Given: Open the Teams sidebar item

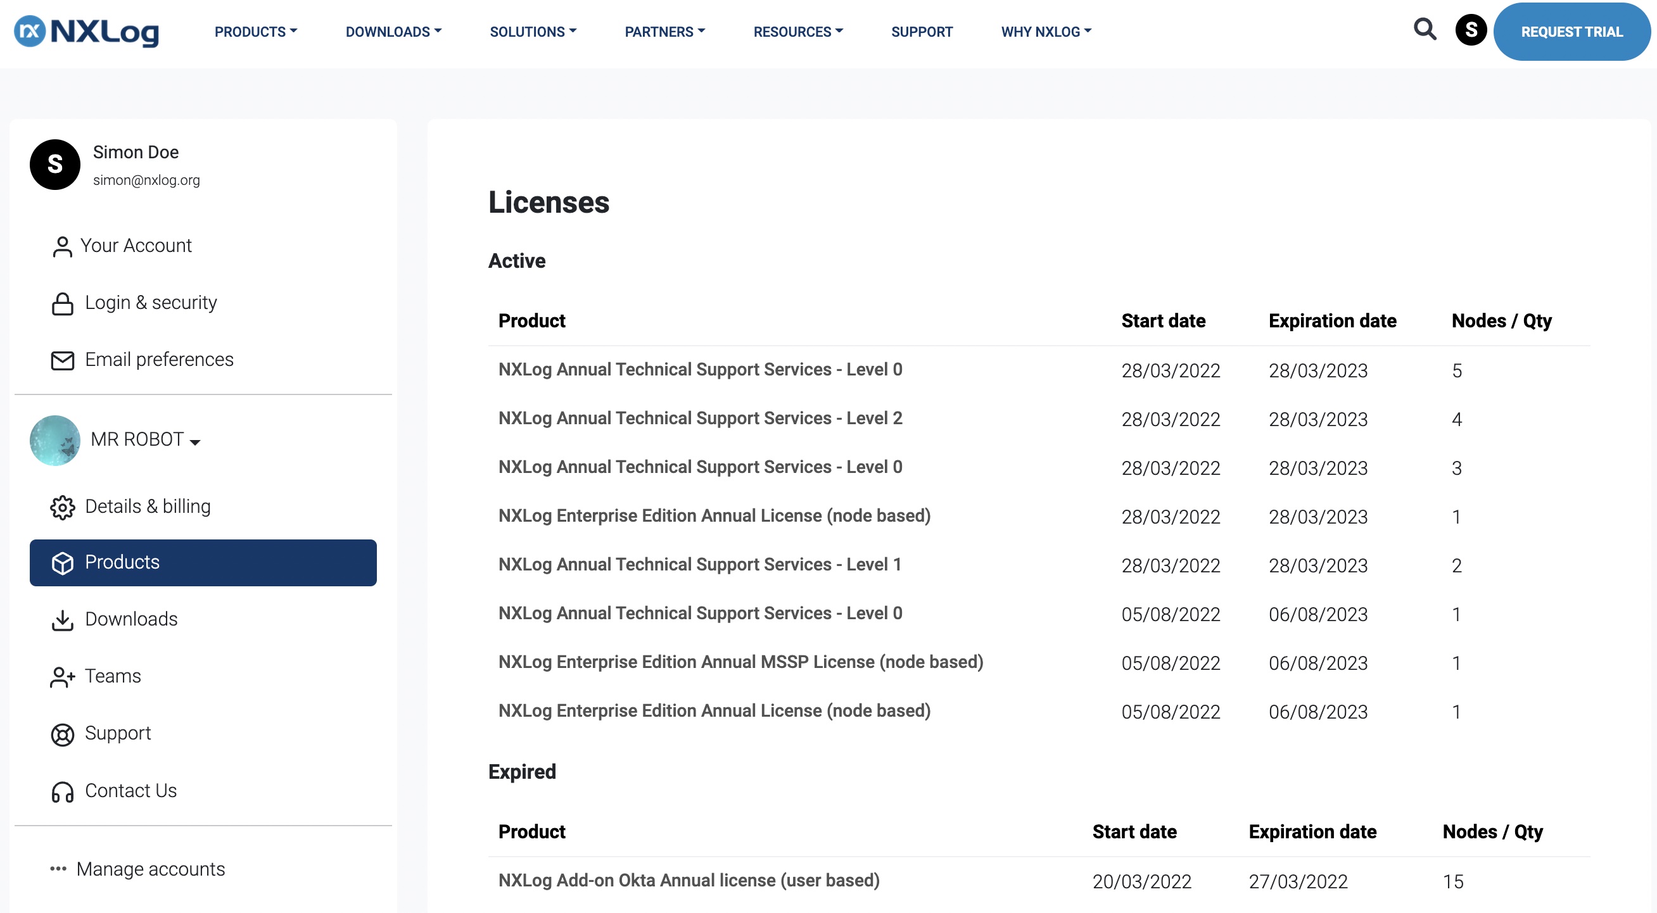Looking at the screenshot, I should pos(113,676).
